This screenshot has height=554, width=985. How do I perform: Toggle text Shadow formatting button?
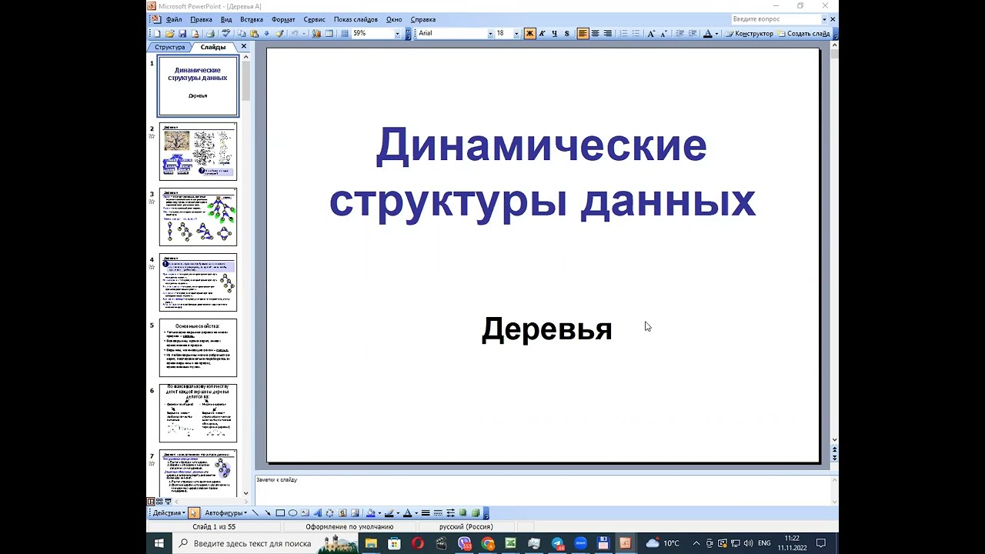566,34
